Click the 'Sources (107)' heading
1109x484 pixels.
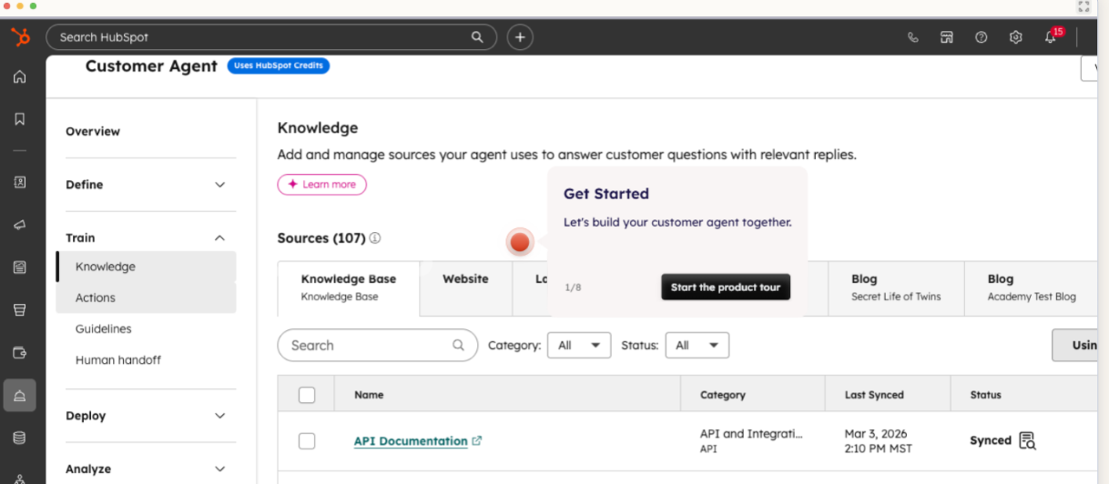click(321, 238)
